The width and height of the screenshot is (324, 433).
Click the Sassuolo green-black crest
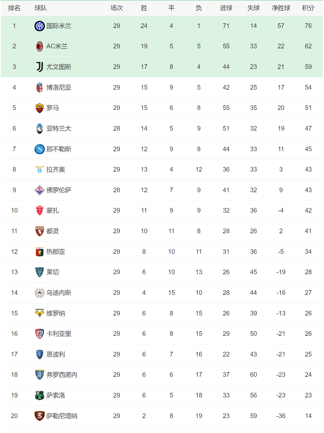(x=40, y=395)
